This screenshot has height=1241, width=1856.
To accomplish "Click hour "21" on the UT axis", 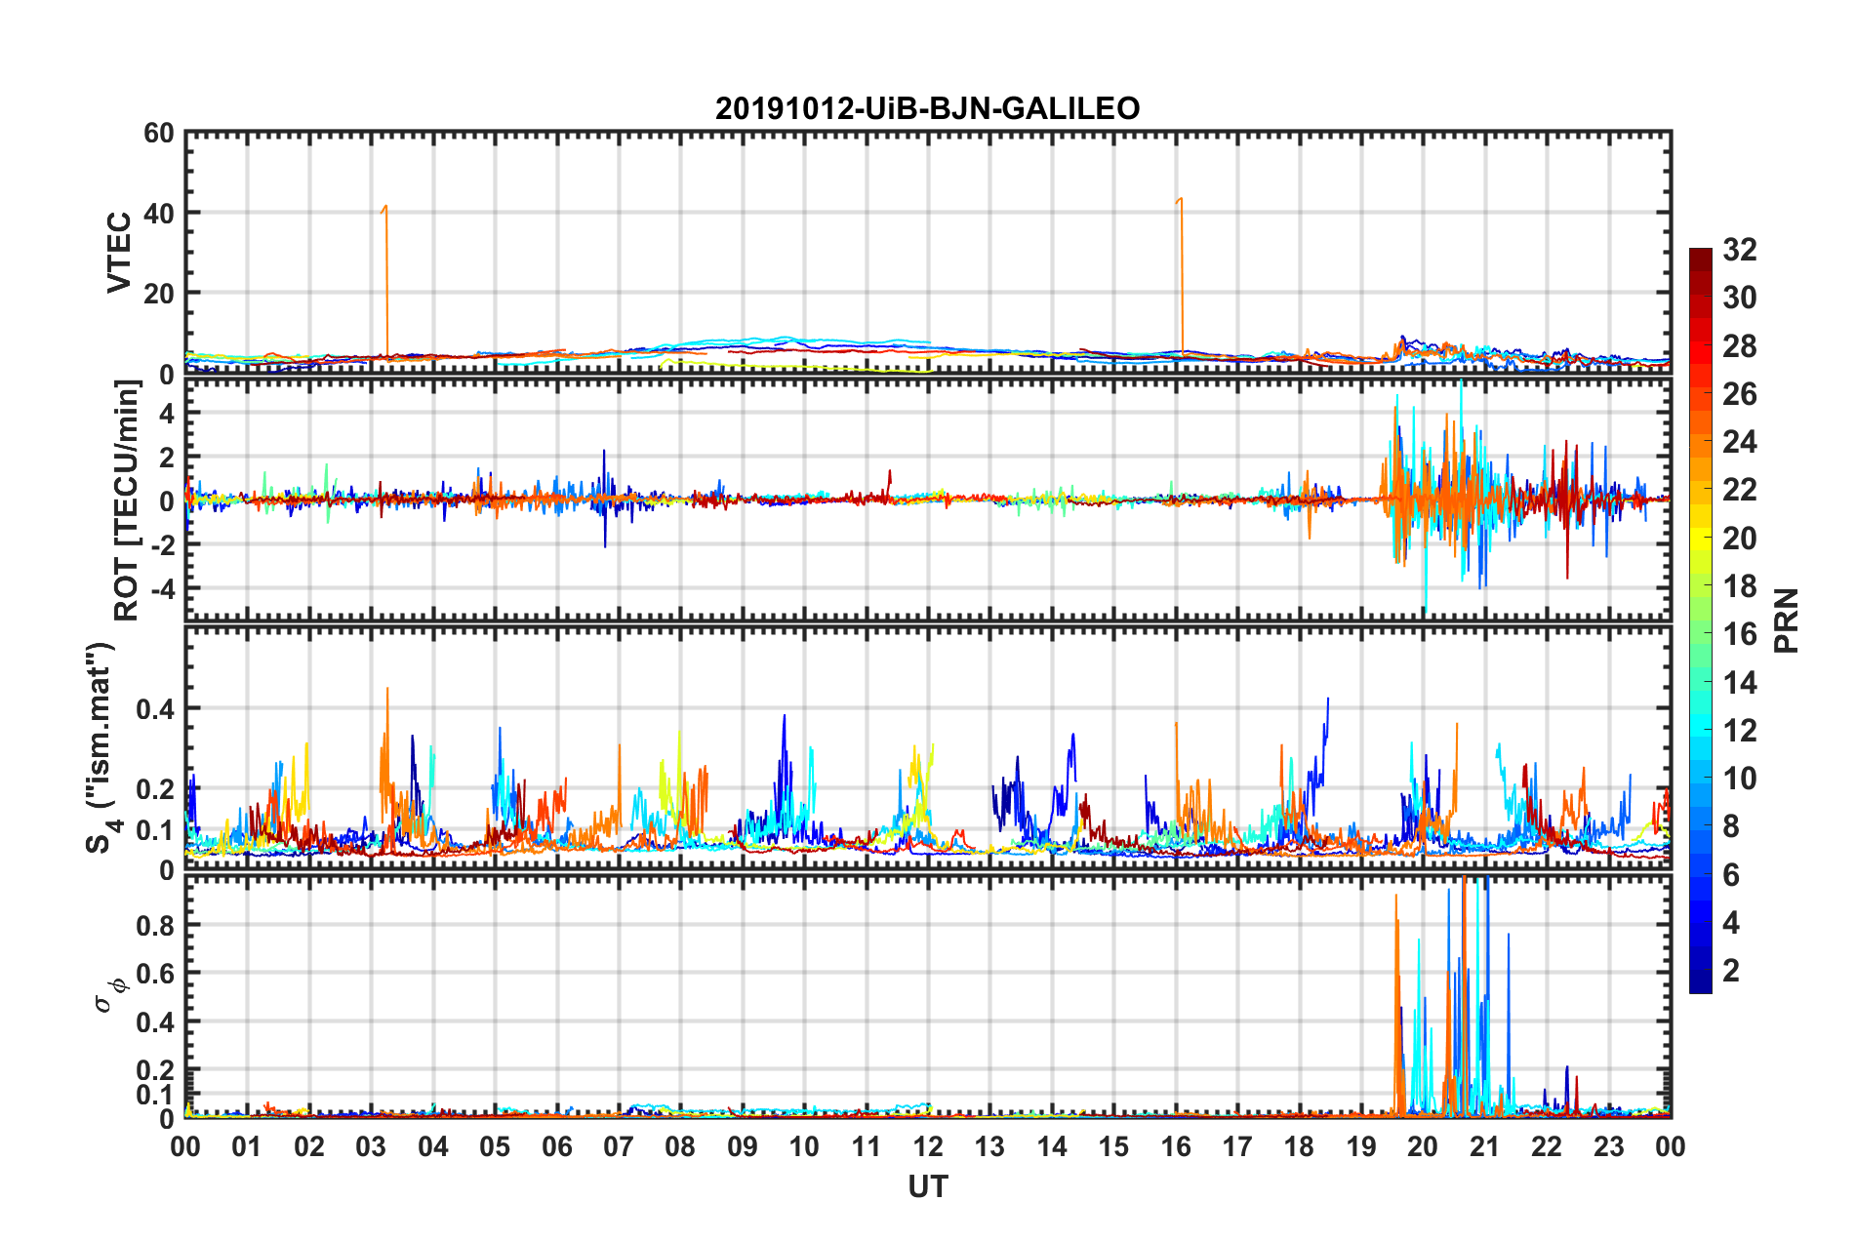I will click(1485, 1146).
